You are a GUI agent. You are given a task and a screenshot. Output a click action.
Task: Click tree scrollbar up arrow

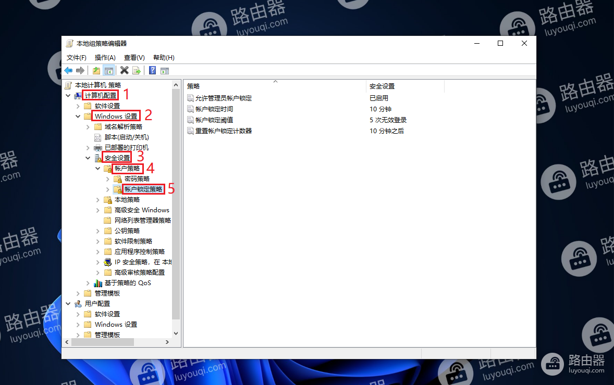pyautogui.click(x=176, y=85)
